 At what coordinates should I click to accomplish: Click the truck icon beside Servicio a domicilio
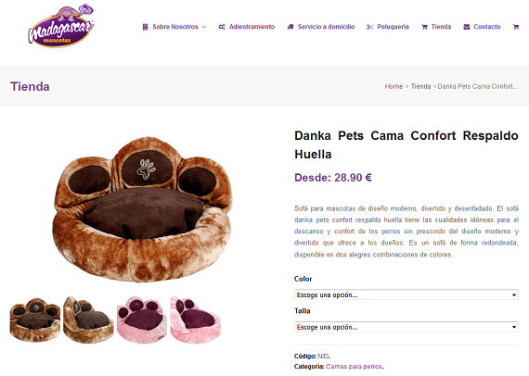[290, 27]
